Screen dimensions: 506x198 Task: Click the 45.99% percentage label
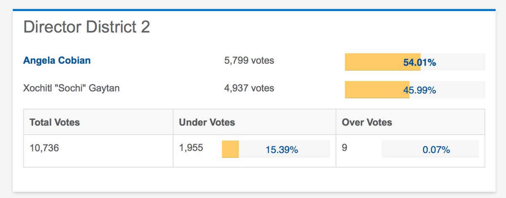point(419,90)
